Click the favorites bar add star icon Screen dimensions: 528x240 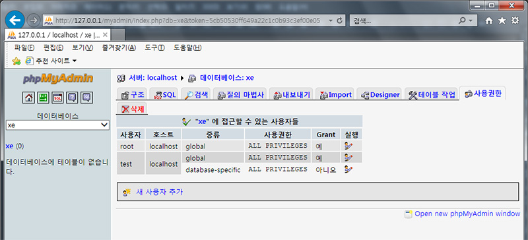click(16, 61)
